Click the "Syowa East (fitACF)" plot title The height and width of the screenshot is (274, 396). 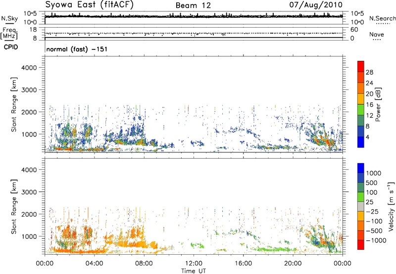click(x=89, y=4)
